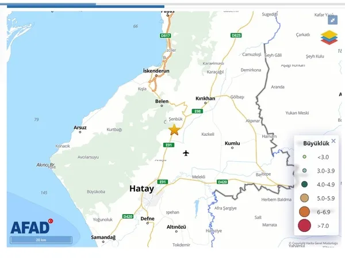Click the Aranda place label
Image resolution: width=345 pixels, height=271 pixels.
pyautogui.click(x=278, y=87)
